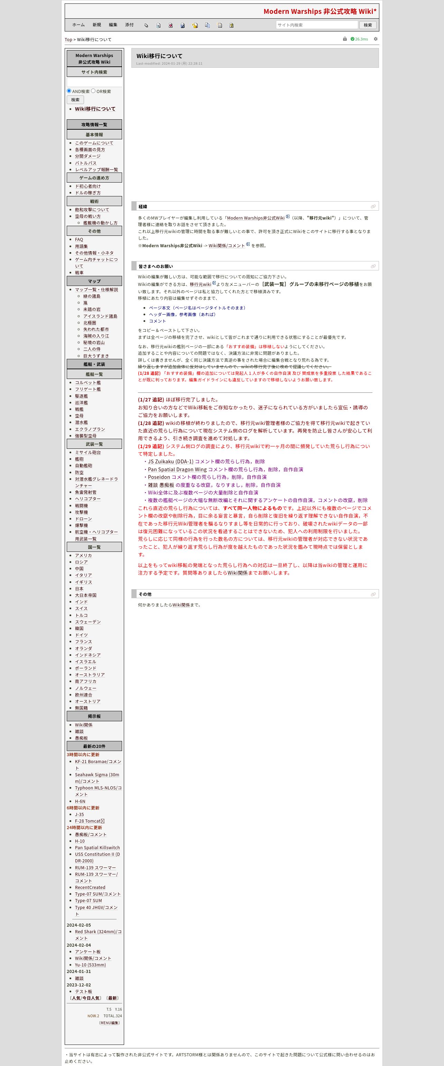Click the yellow page with star icon
Viewport: 444px width, 1066px height.
point(220,25)
